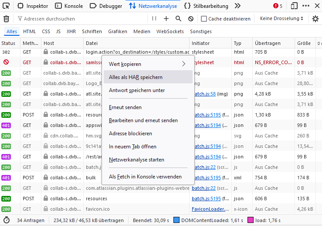Click the plus icon in the toolbar

click(x=166, y=19)
